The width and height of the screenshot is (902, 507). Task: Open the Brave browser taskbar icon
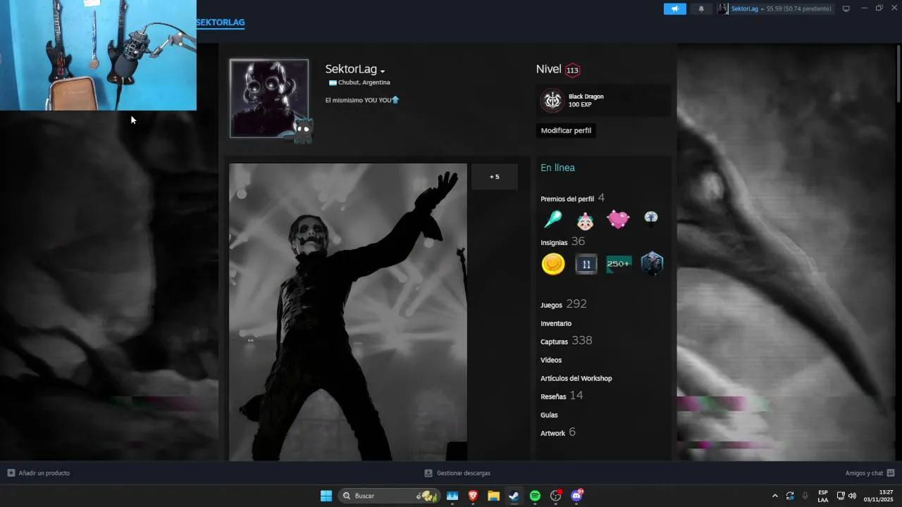pyautogui.click(x=473, y=496)
